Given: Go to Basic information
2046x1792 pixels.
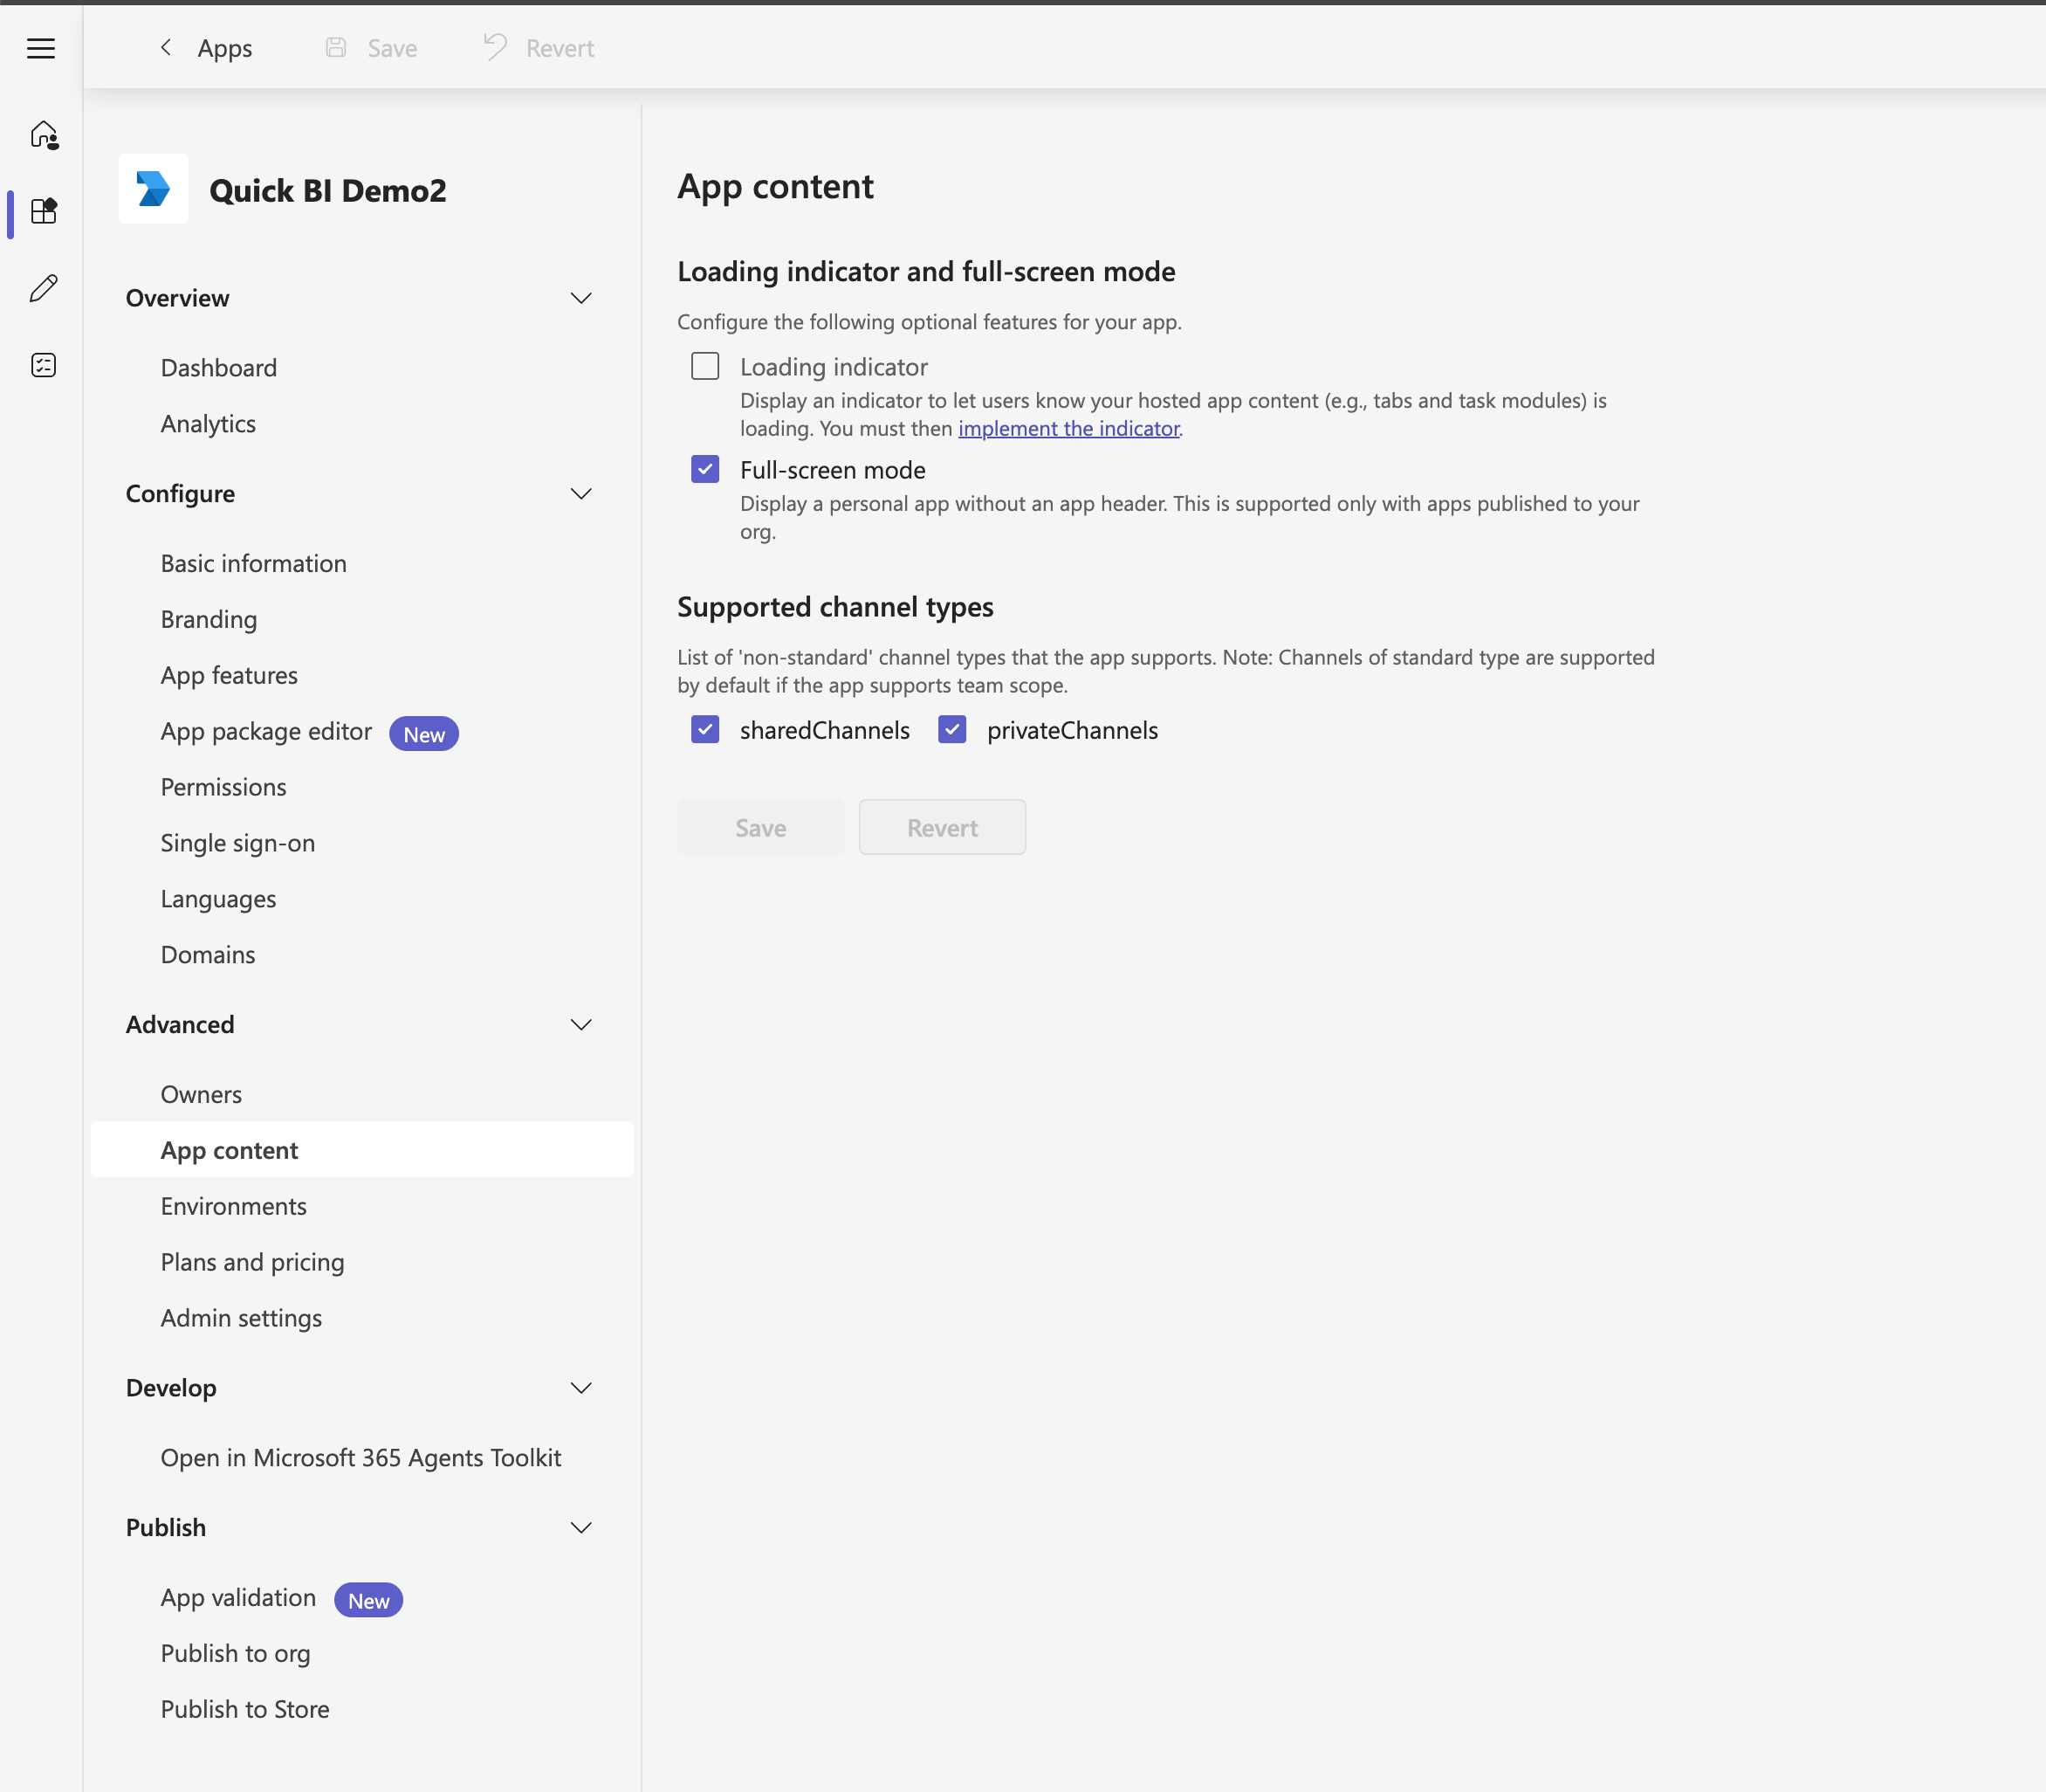Looking at the screenshot, I should click(x=254, y=563).
